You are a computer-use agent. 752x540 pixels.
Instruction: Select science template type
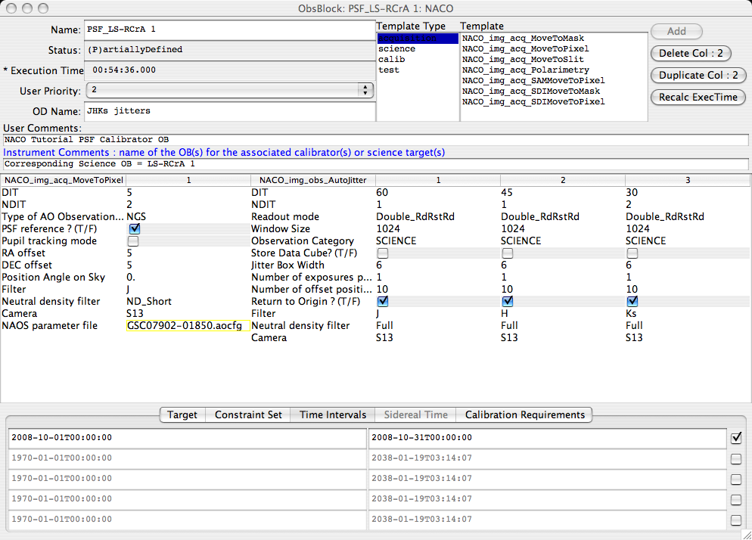[x=418, y=49]
